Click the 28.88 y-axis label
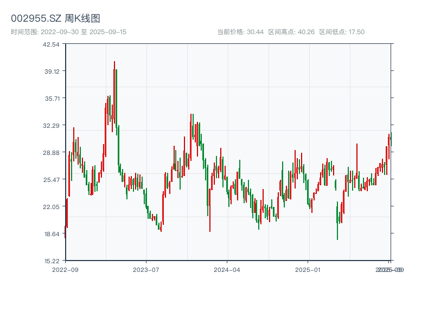Screen dimensions: 434x325 51,153
